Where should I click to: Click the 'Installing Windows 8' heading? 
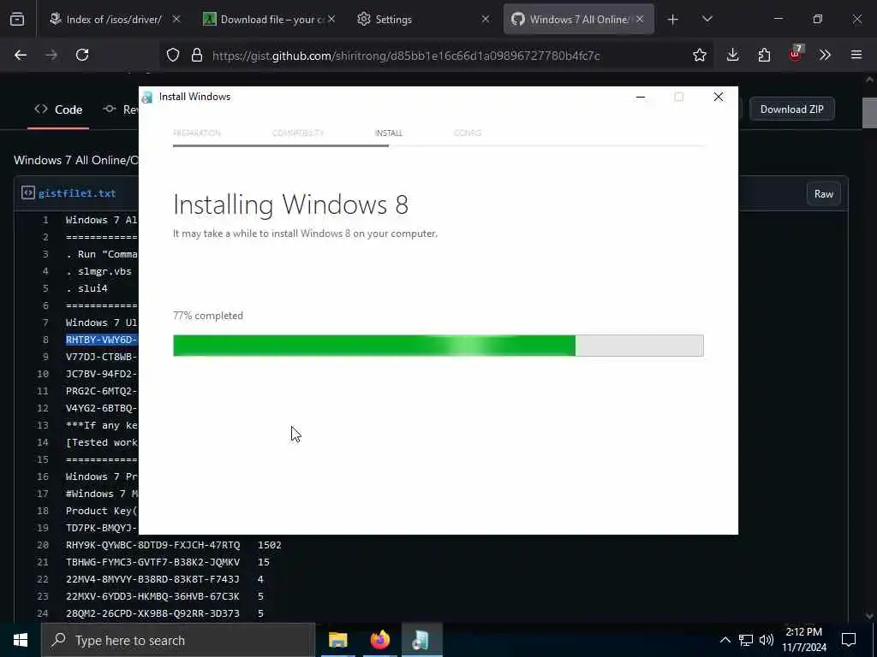pyautogui.click(x=291, y=204)
